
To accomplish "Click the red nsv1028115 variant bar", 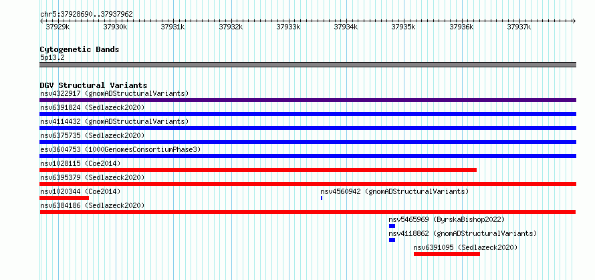I will click(258, 170).
